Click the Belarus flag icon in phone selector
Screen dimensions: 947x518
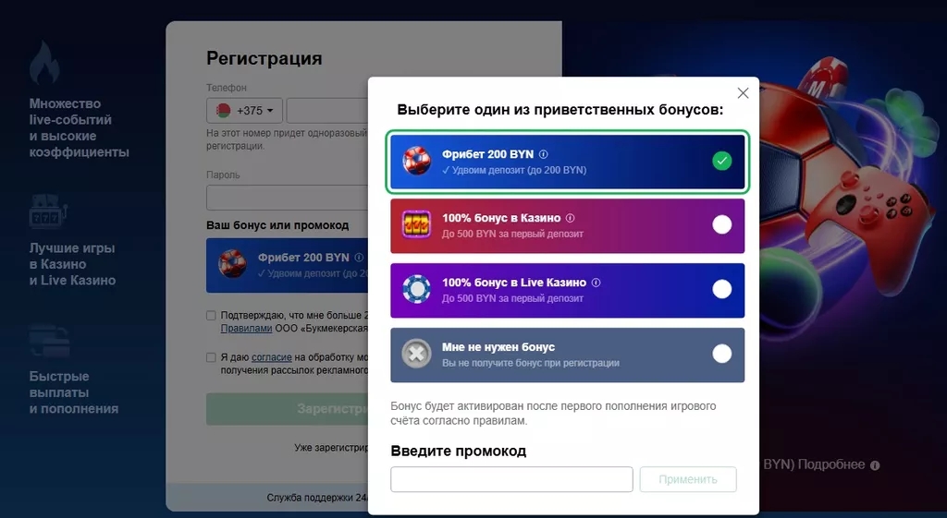pos(223,111)
